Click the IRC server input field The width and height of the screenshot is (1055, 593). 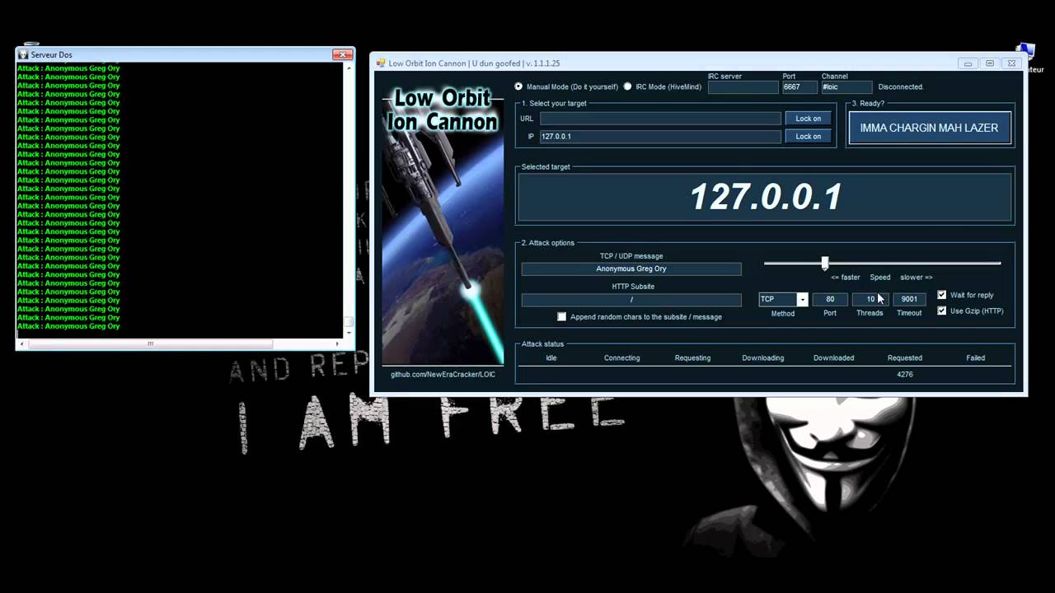click(743, 86)
